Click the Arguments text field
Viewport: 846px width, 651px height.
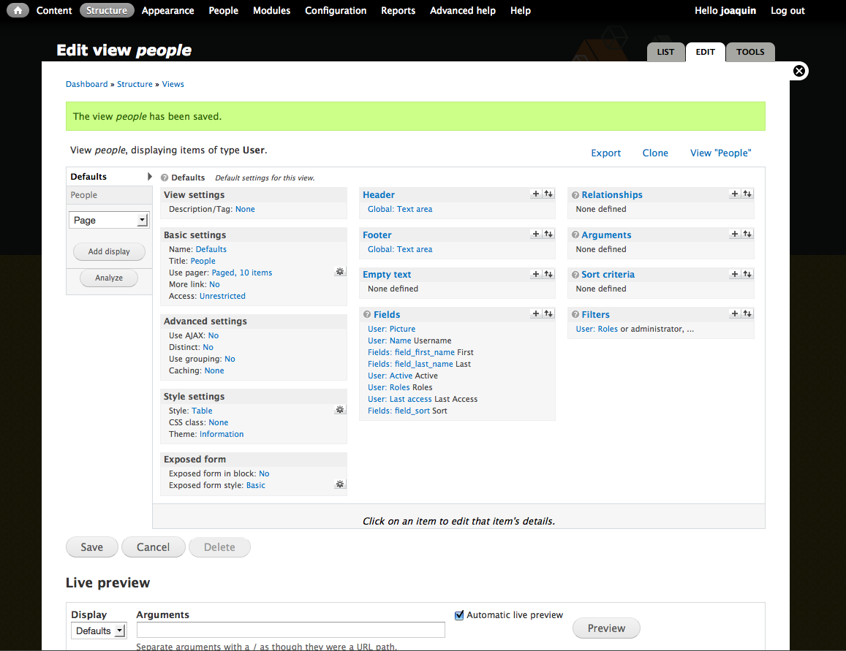pyautogui.click(x=290, y=630)
